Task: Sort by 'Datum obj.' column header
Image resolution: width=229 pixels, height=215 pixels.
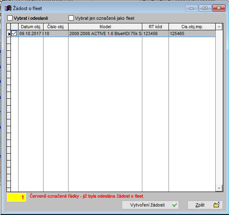Action: tap(31, 27)
